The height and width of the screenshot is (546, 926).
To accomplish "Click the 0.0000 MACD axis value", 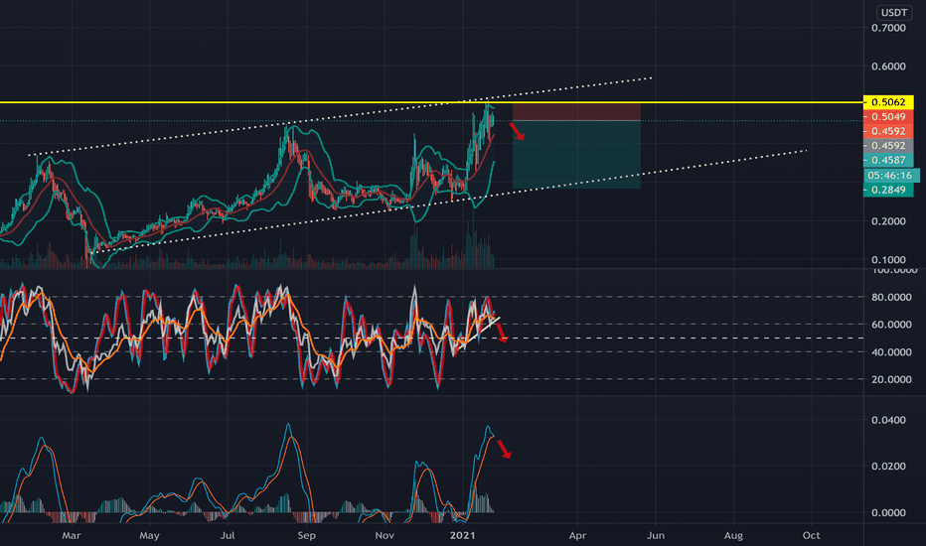I will click(x=888, y=513).
